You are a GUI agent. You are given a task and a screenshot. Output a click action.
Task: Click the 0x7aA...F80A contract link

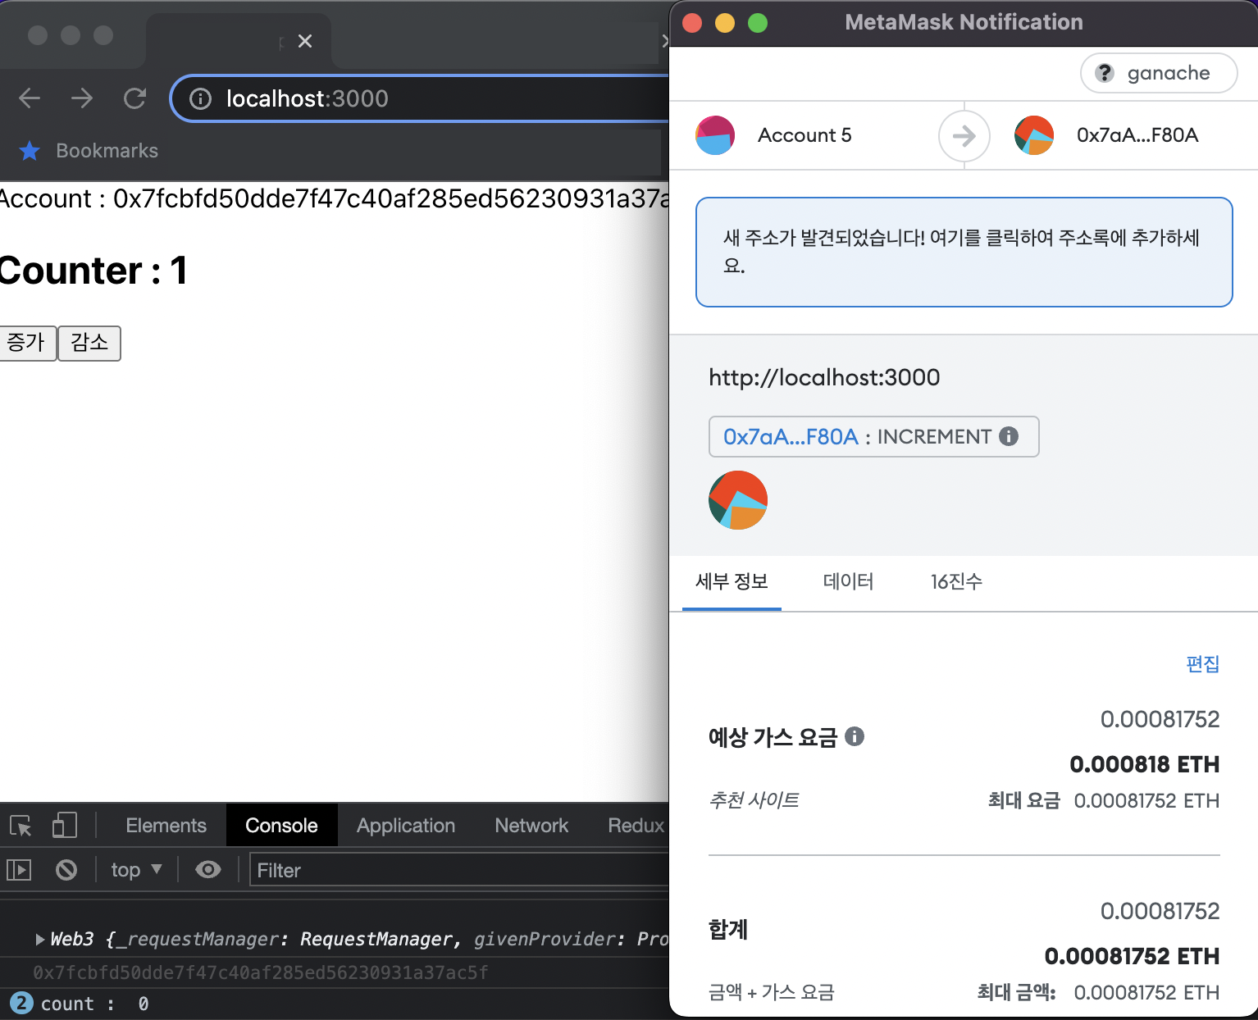pos(791,436)
